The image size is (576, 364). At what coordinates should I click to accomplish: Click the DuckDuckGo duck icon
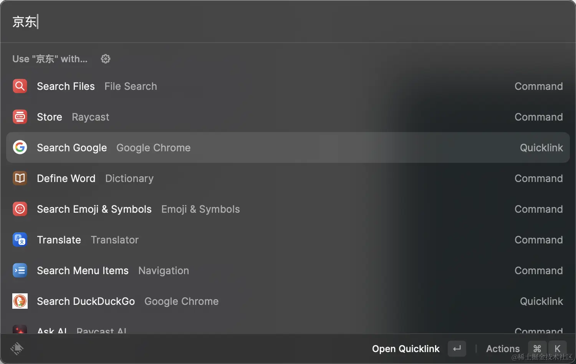pyautogui.click(x=20, y=301)
